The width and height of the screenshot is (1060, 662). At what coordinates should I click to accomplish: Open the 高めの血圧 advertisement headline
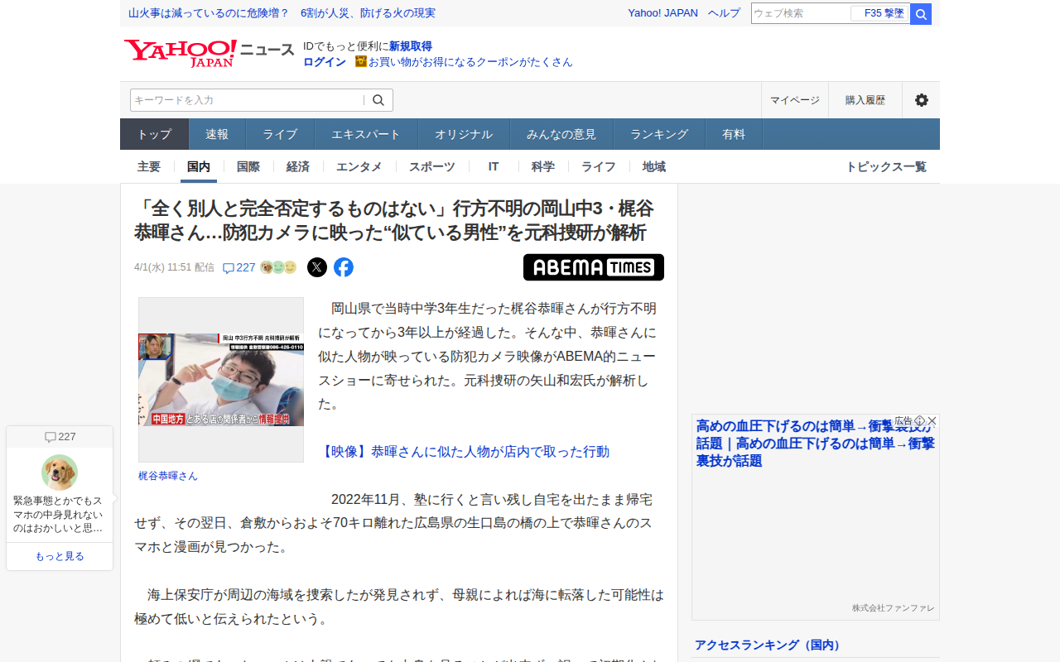[x=816, y=443]
